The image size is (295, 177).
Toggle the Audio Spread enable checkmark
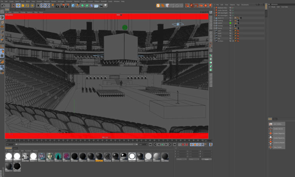click(233, 10)
